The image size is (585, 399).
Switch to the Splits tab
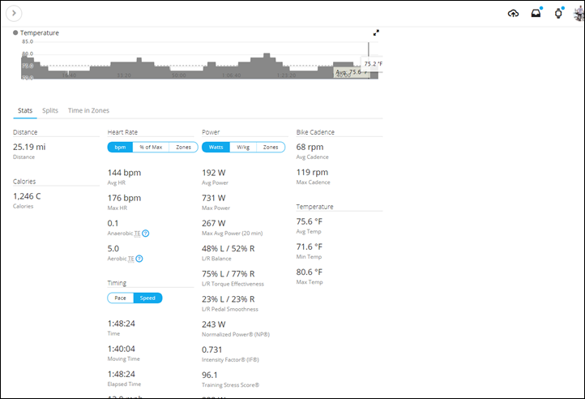tap(50, 110)
